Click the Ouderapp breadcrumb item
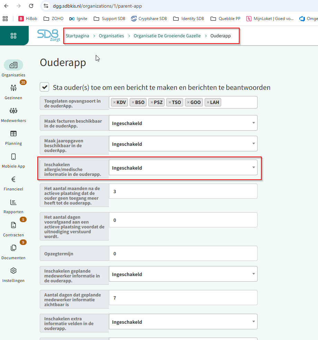This screenshot has width=318, height=340. pyautogui.click(x=221, y=36)
